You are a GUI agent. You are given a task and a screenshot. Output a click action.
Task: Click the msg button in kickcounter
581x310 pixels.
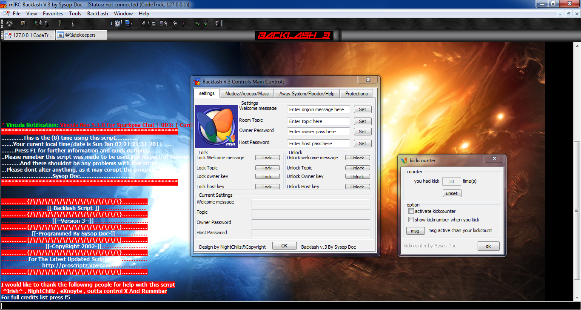(415, 231)
